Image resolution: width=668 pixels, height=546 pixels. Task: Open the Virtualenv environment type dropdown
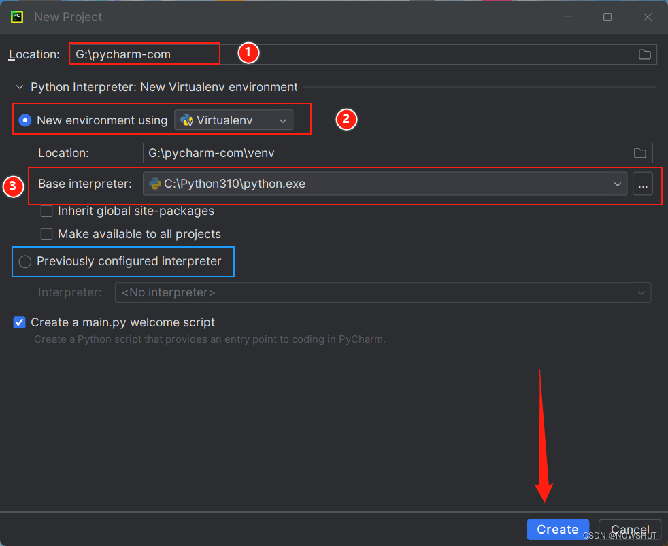pos(233,120)
